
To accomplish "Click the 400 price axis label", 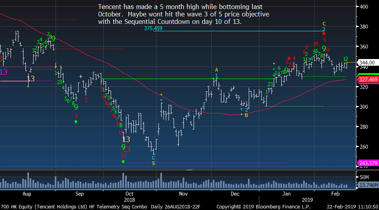I will coord(364,7).
